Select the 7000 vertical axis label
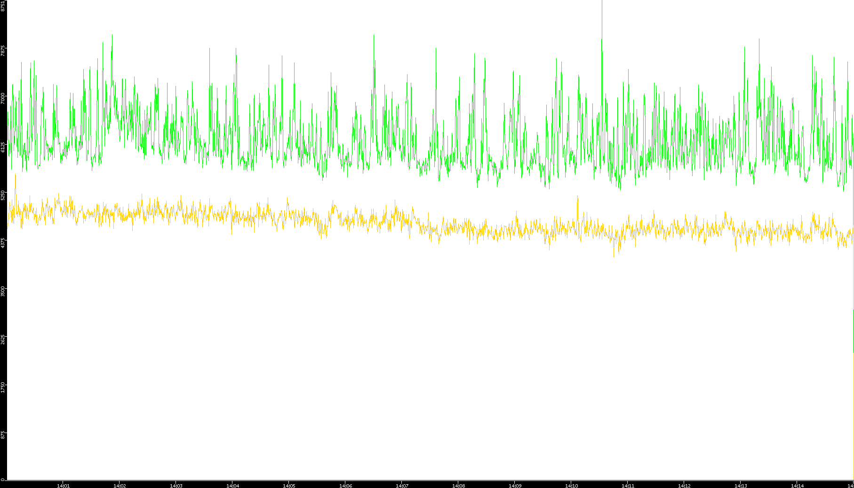 3,99
